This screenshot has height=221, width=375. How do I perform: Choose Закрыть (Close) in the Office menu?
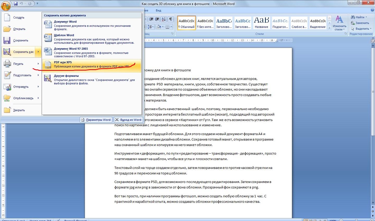pyautogui.click(x=21, y=110)
